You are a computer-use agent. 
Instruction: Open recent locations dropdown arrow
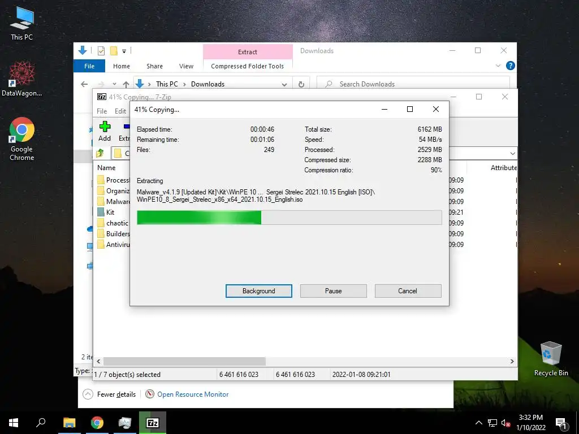click(114, 84)
